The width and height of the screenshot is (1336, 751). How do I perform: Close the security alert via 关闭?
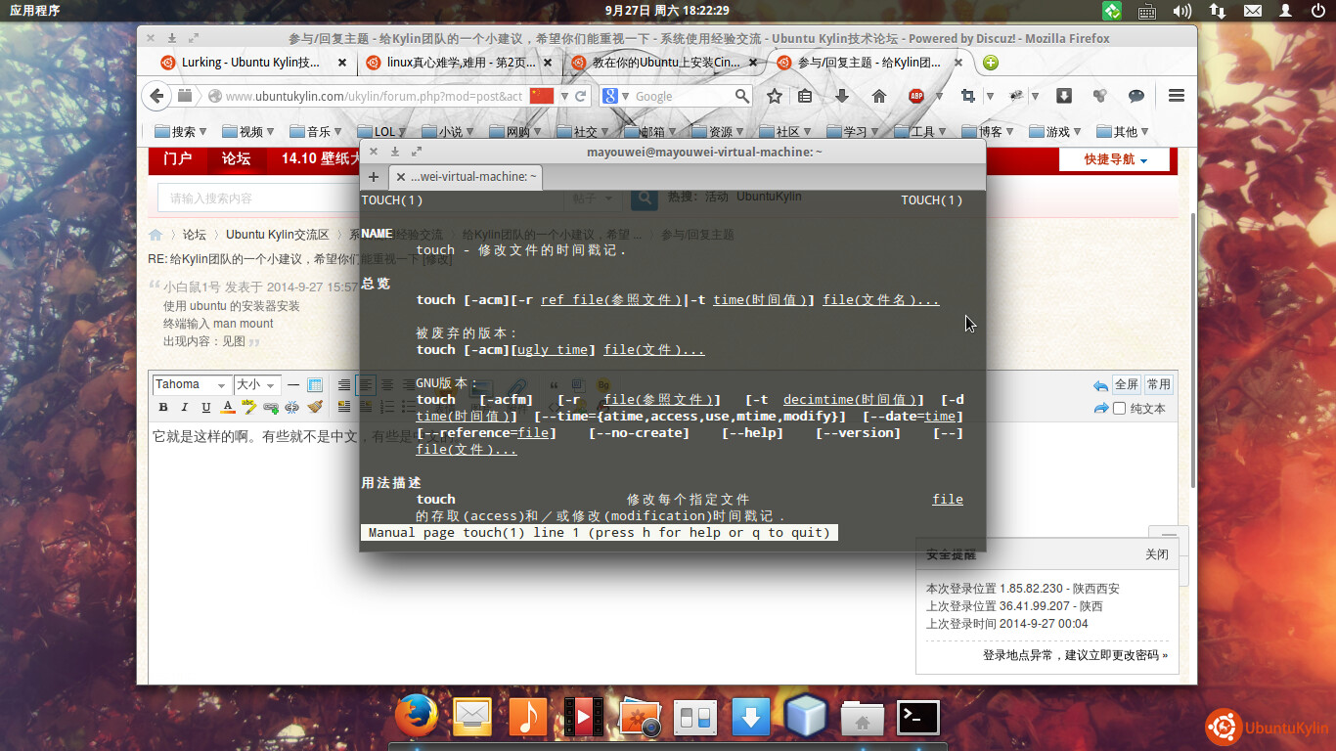click(x=1157, y=554)
